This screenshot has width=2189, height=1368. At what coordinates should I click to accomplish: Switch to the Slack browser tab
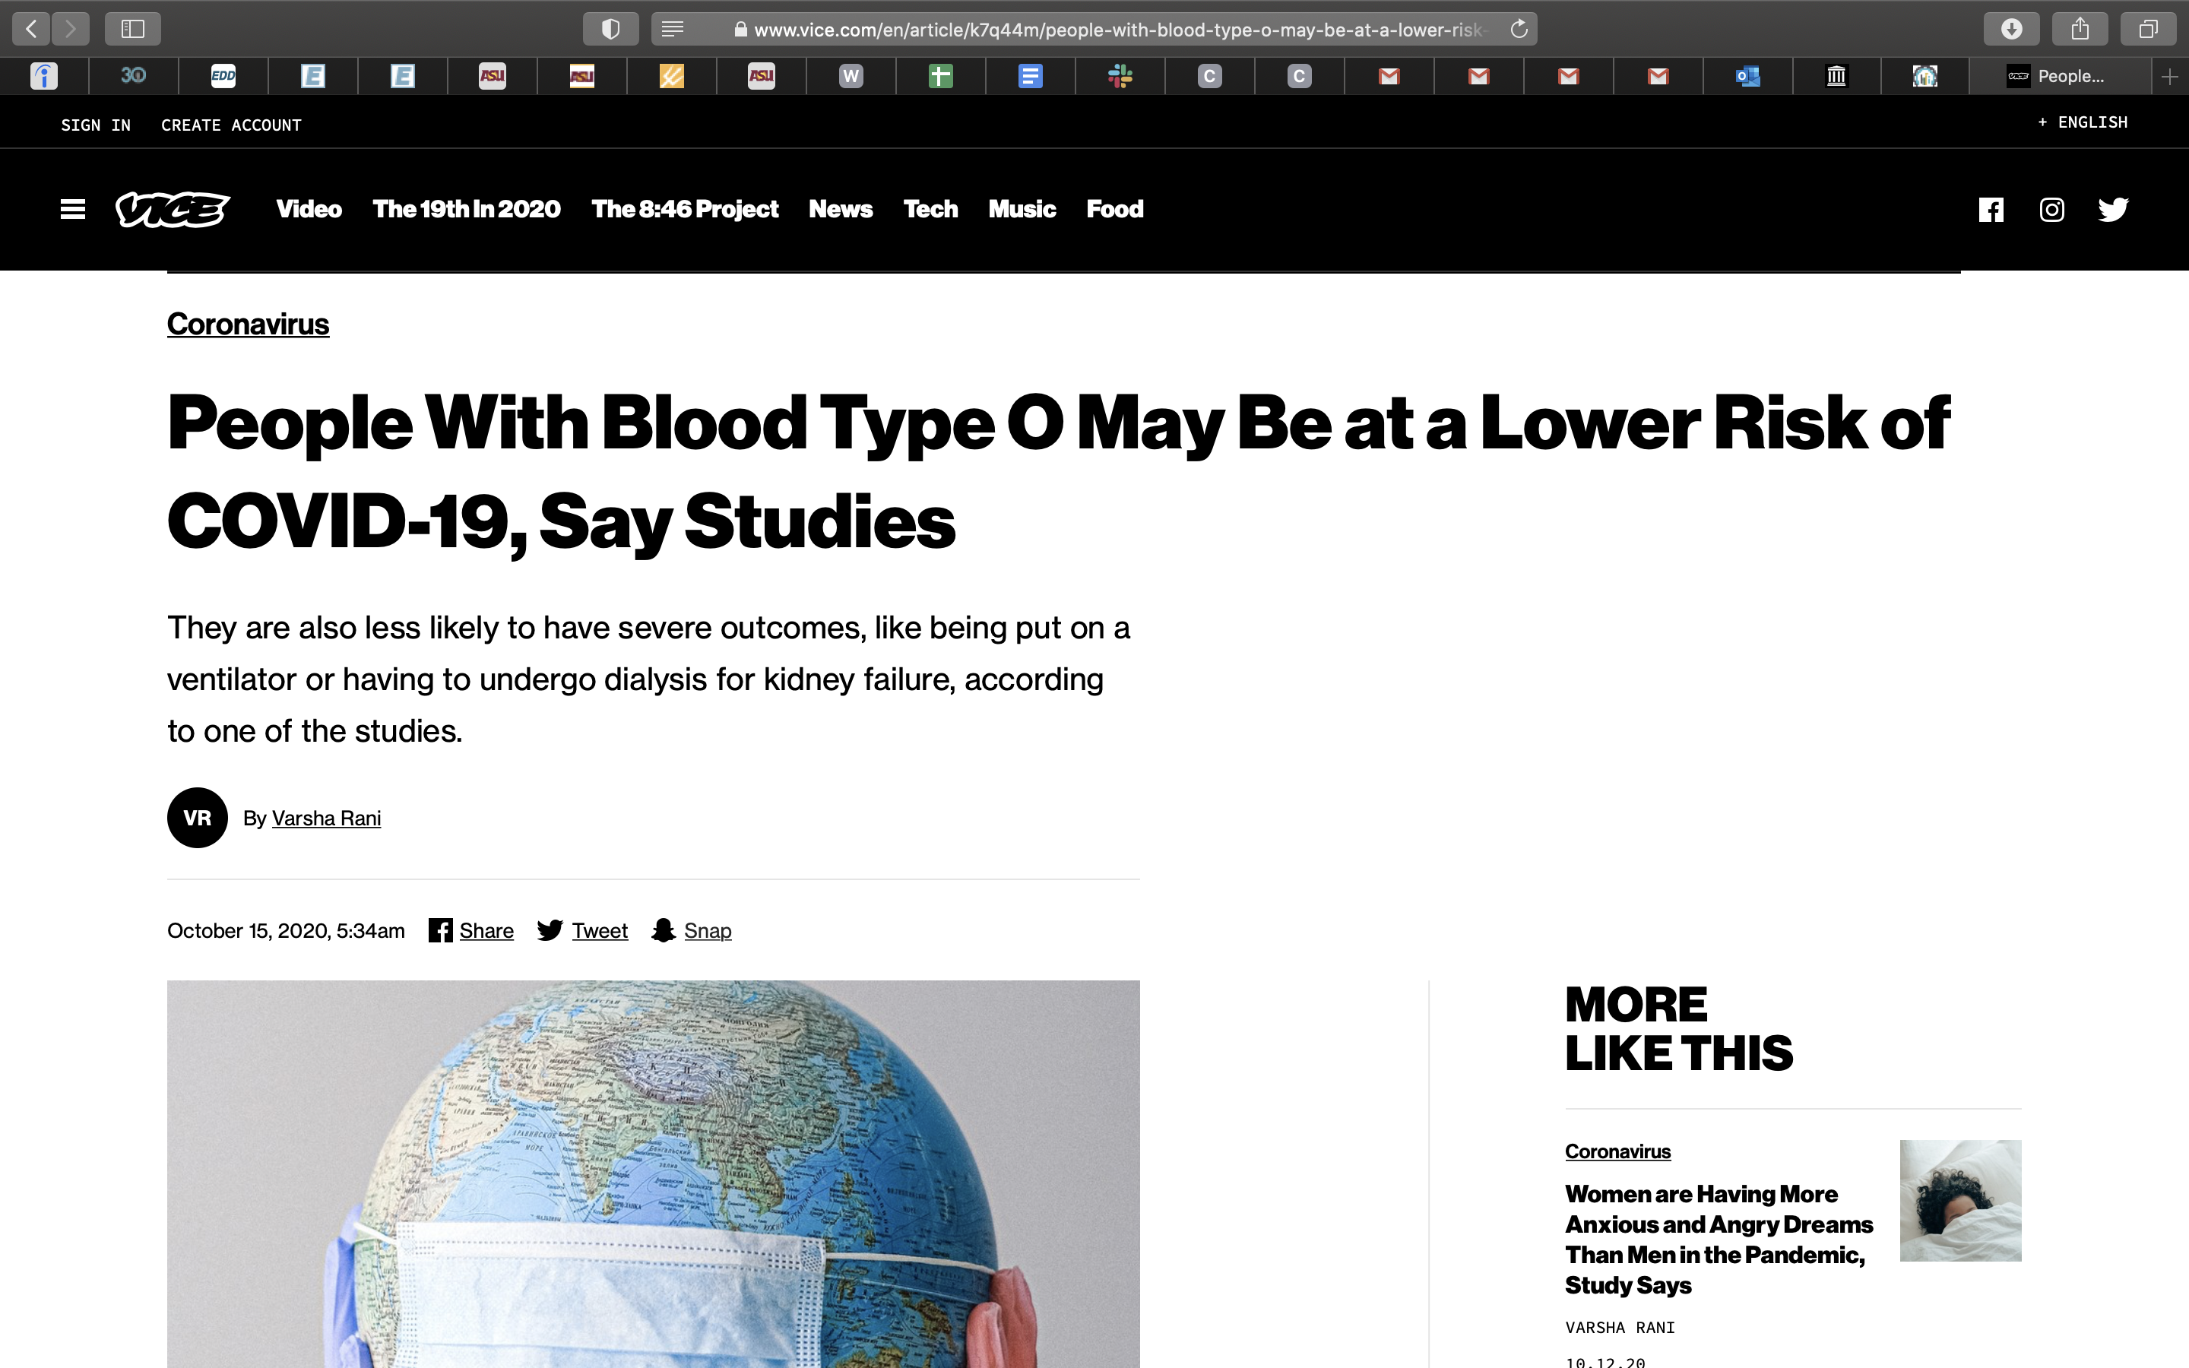click(1120, 77)
